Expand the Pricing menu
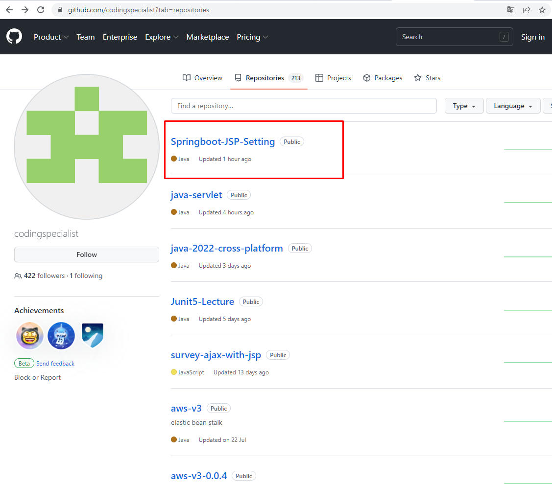The width and height of the screenshot is (552, 484). tap(252, 37)
